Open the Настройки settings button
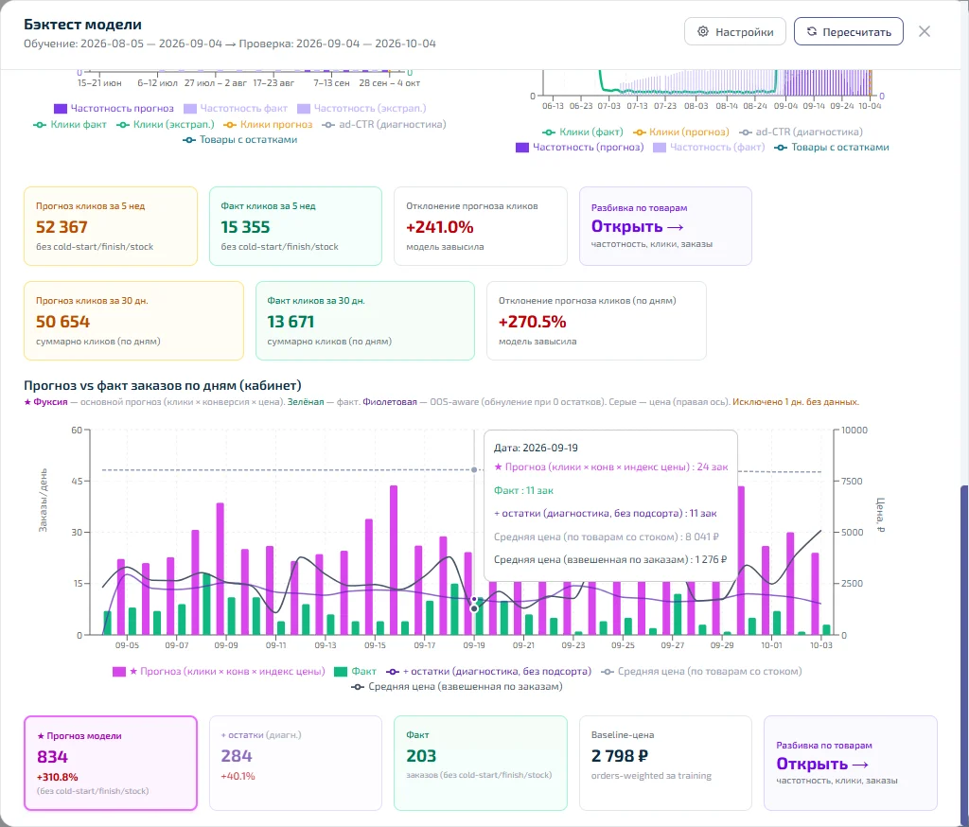Image resolution: width=969 pixels, height=827 pixels. click(734, 31)
